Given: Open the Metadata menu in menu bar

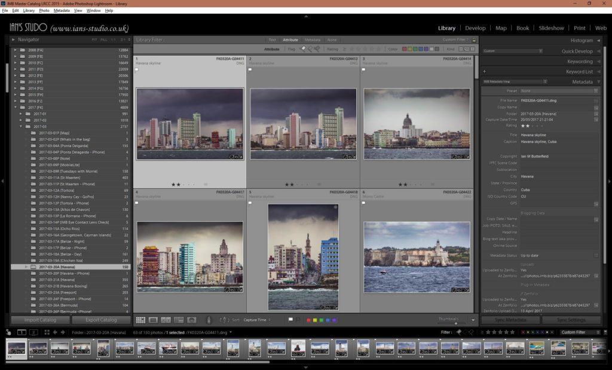Looking at the screenshot, I should tap(62, 11).
